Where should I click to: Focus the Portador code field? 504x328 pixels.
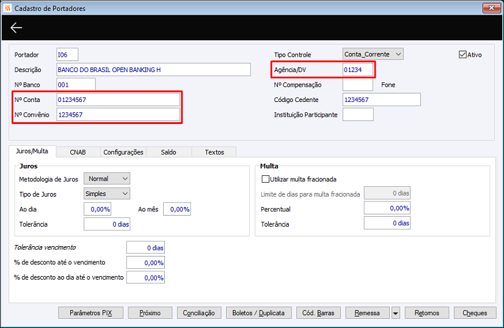(x=67, y=54)
